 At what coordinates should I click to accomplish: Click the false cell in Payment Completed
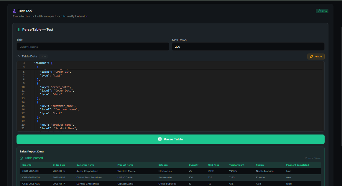[289, 184]
